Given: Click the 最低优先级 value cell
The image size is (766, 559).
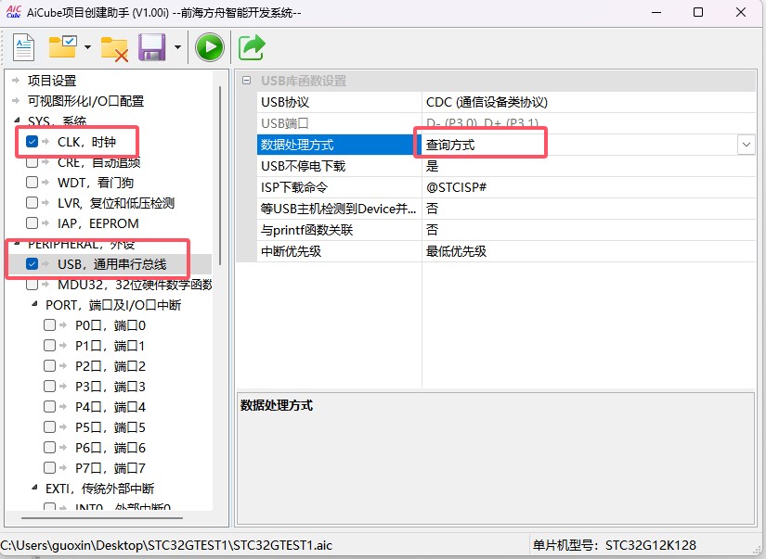Looking at the screenshot, I should tap(589, 251).
